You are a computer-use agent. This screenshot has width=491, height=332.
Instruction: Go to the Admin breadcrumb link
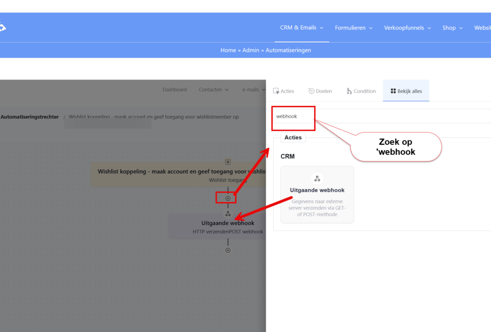(x=251, y=50)
